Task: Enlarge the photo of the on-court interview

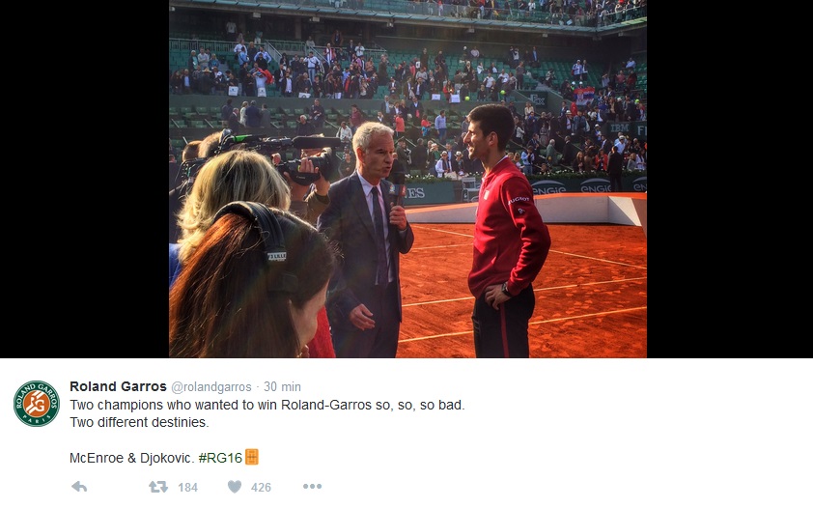Action: click(407, 179)
